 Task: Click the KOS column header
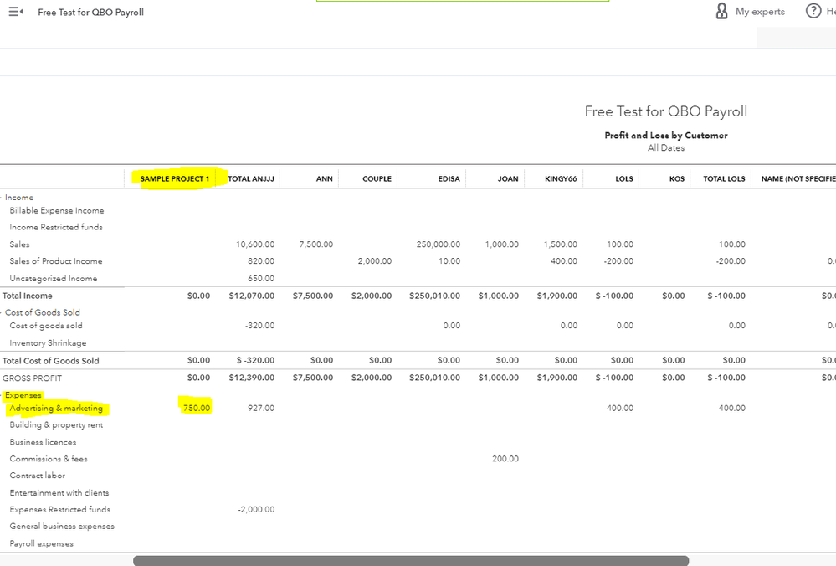(x=677, y=178)
